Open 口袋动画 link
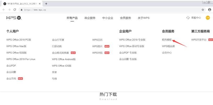213x105 pixels. pyautogui.click(x=57, y=46)
